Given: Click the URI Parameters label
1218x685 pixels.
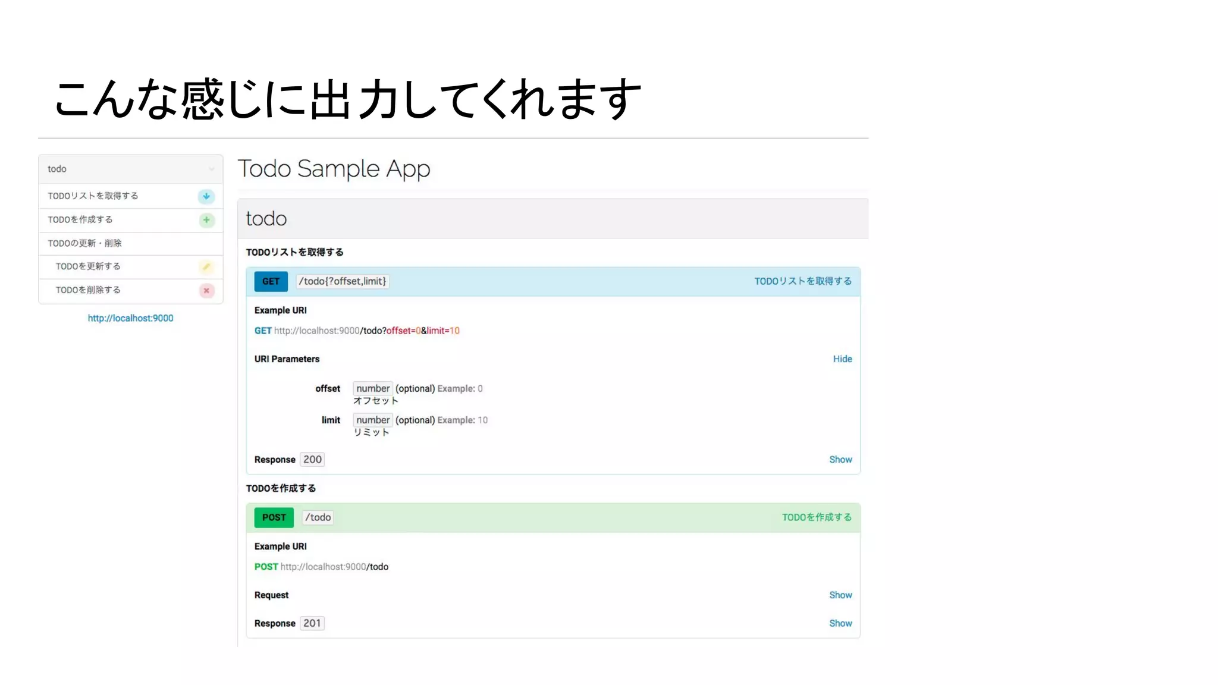Looking at the screenshot, I should (287, 359).
